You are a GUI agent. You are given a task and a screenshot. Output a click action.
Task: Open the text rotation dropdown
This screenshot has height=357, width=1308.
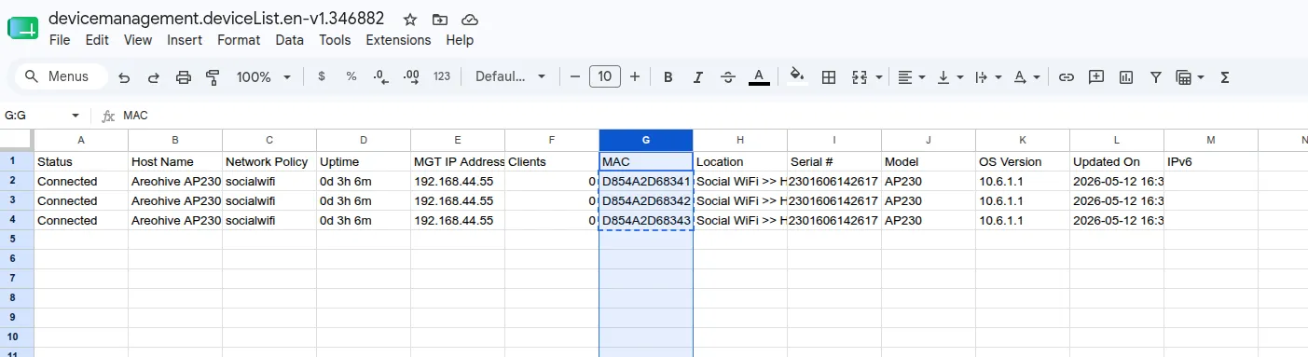1026,76
